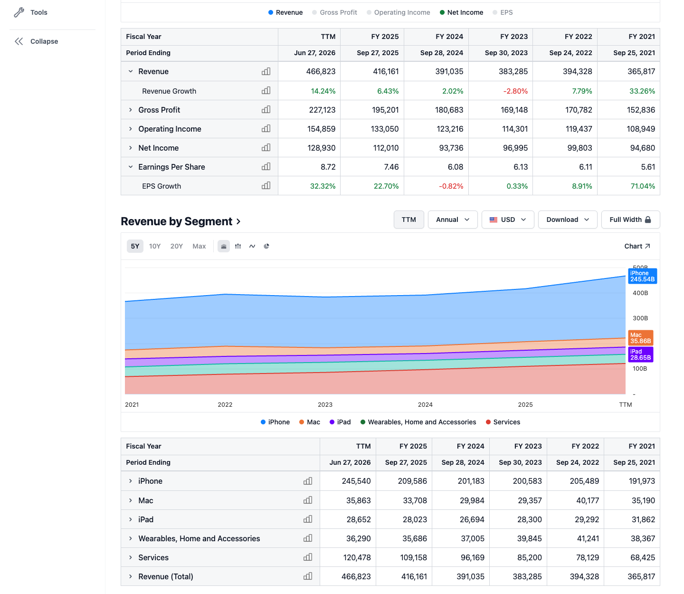Expand the Services segment row
This screenshot has width=684, height=594.
tap(131, 557)
